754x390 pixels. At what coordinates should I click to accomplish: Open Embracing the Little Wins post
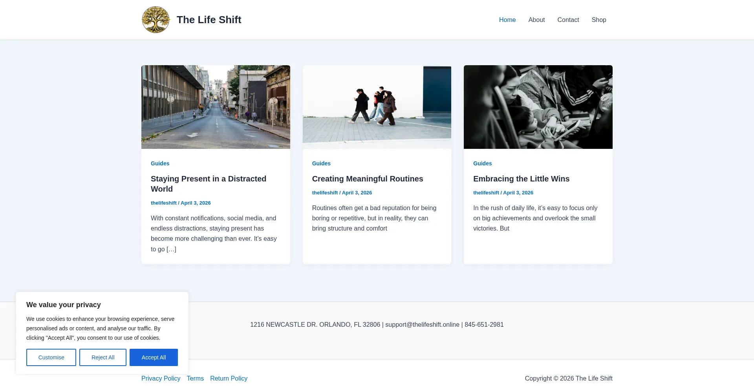[x=521, y=179]
